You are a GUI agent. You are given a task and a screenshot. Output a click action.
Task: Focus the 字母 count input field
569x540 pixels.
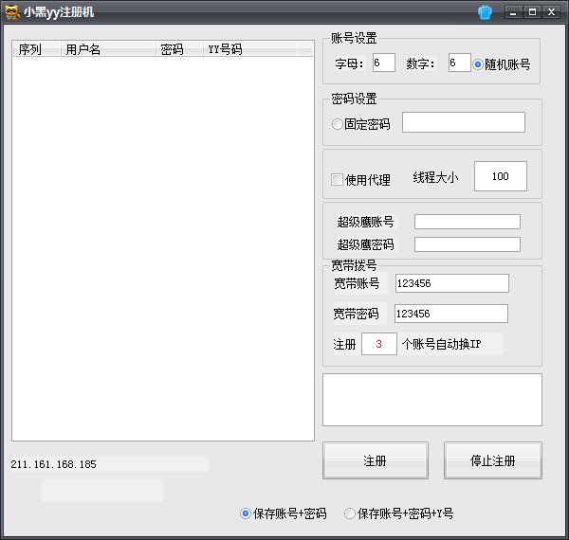[x=383, y=63]
